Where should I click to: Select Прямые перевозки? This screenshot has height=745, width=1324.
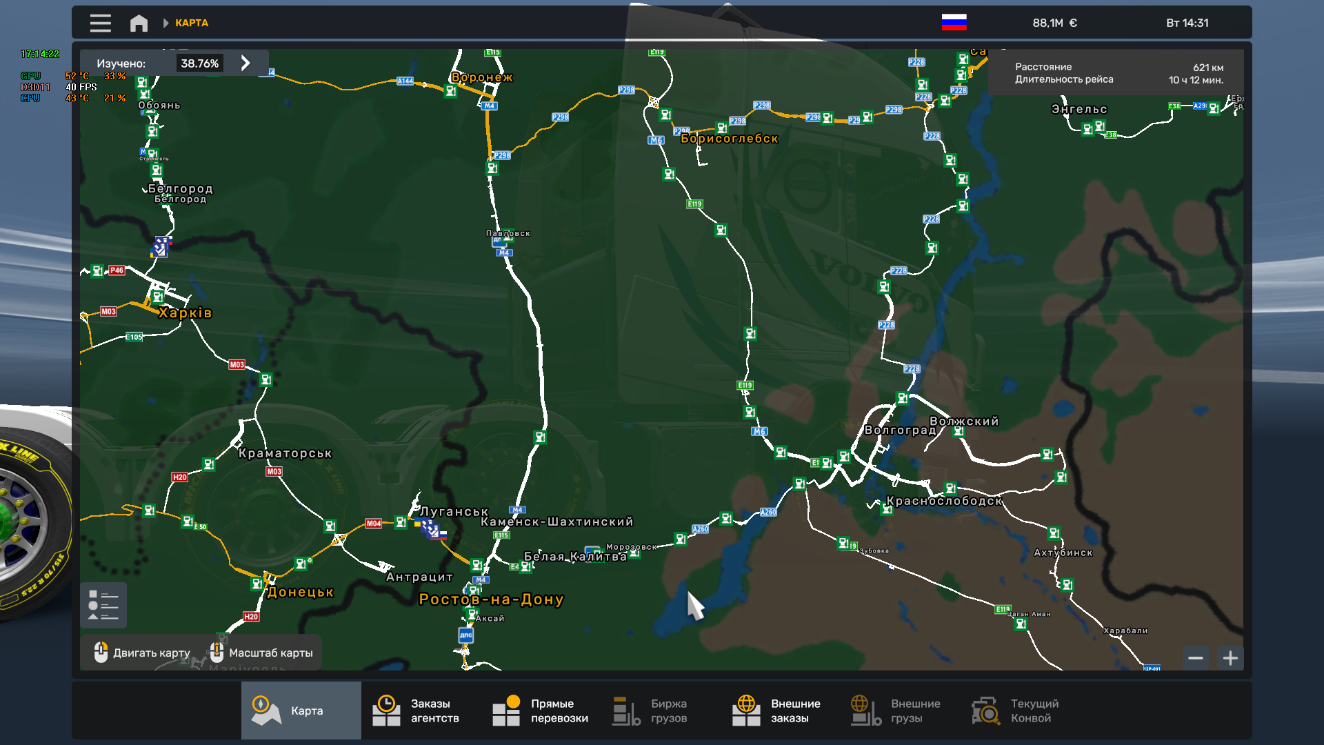click(x=541, y=711)
